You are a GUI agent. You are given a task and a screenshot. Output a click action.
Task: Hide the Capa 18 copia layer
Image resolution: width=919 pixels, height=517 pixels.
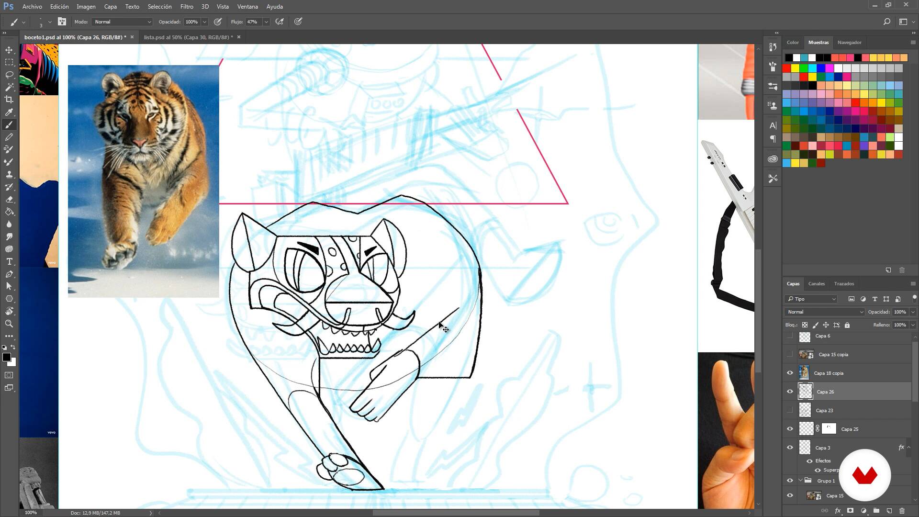tap(790, 373)
